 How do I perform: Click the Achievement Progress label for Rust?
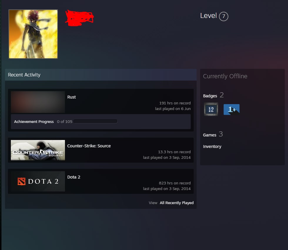pos(34,122)
